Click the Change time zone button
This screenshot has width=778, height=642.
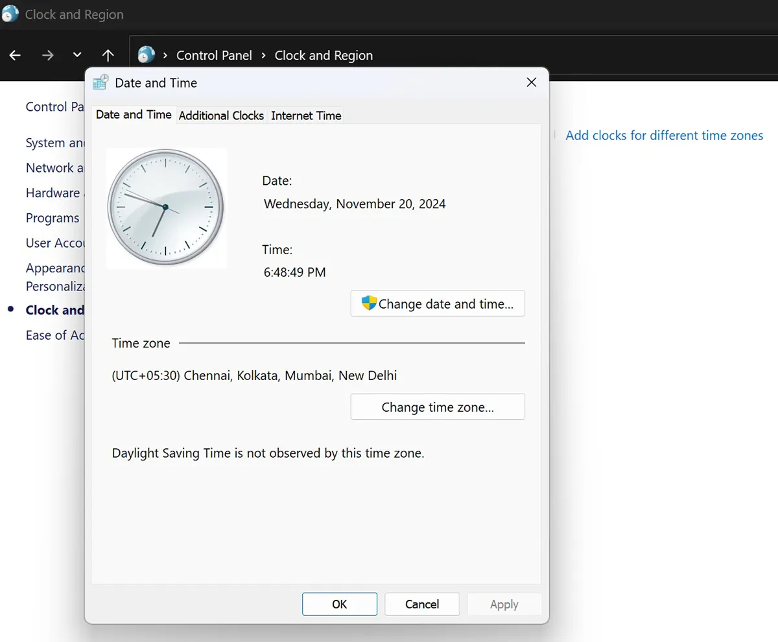437,407
